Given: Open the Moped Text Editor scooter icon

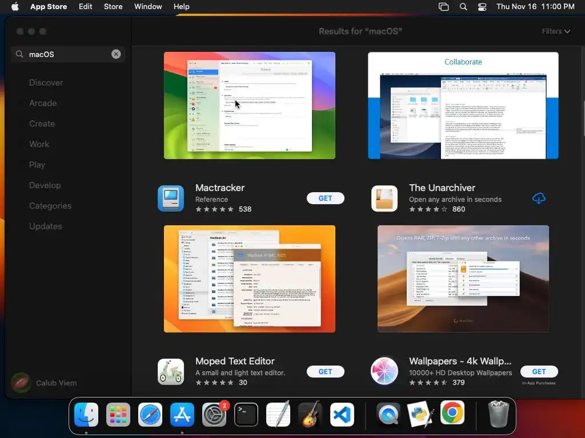Looking at the screenshot, I should 171,372.
